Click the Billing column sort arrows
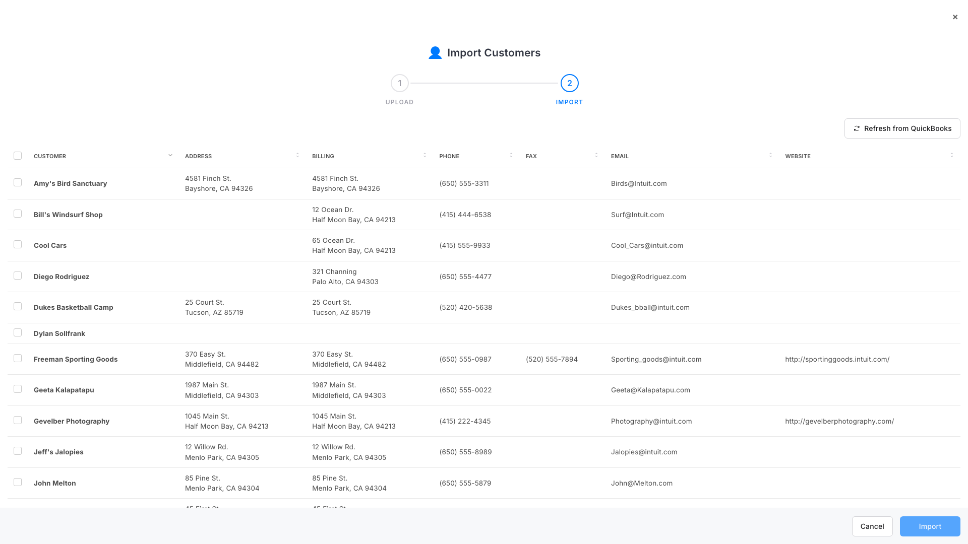The height and width of the screenshot is (544, 968). [x=425, y=155]
